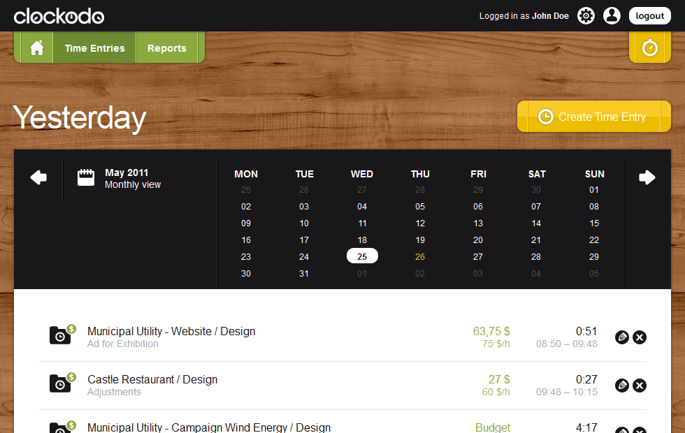
Task: Select May 24 in the calendar
Action: (x=304, y=257)
